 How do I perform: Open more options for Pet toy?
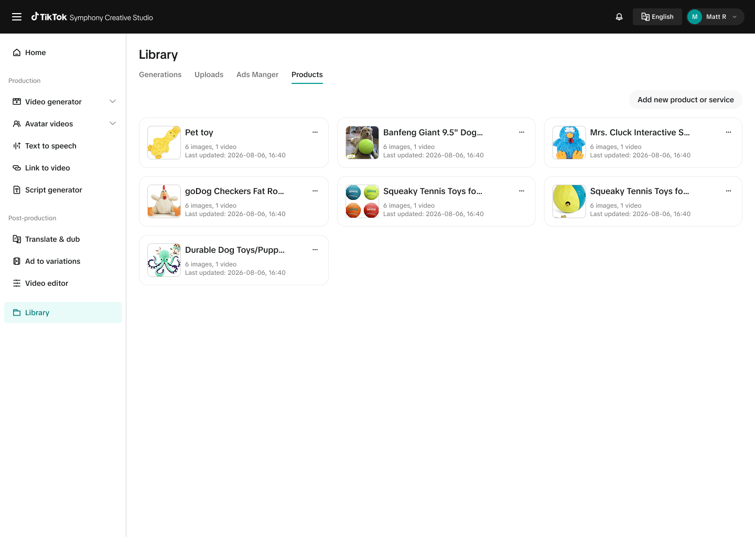[315, 132]
